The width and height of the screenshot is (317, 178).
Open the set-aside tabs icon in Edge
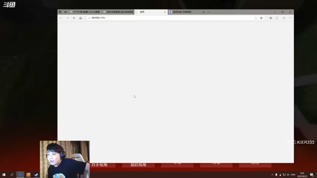[60, 12]
